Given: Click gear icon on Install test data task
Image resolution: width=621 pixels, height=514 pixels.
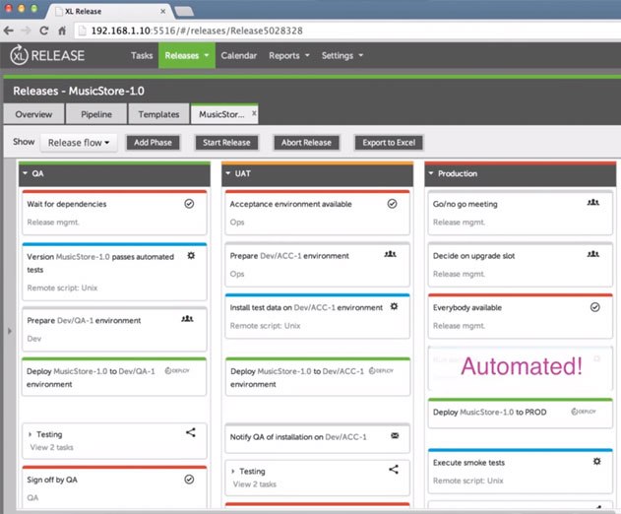Looking at the screenshot, I should point(394,306).
